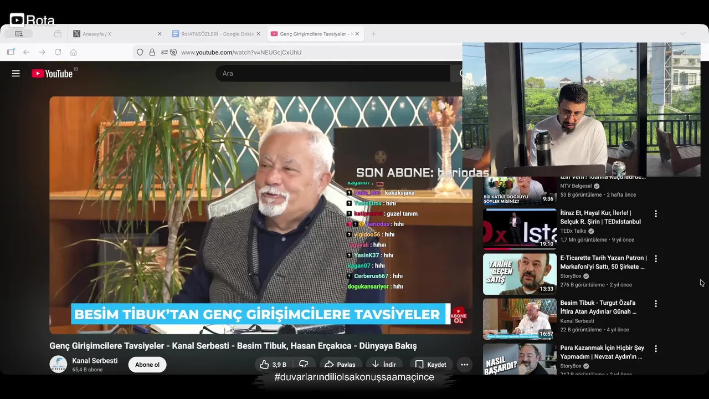
Task: Click the NTV Belgesel channel name
Action: point(576,186)
